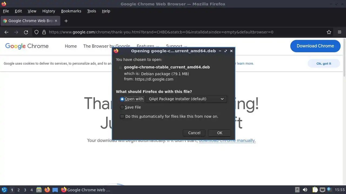Open the volume control in system tray
346x194 pixels.
coord(305,190)
